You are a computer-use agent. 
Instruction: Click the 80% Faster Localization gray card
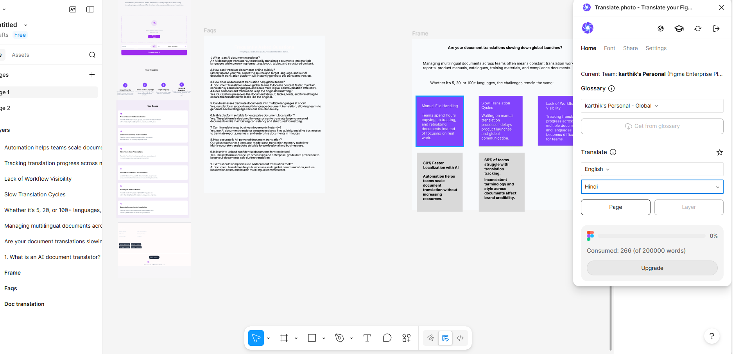point(440,182)
